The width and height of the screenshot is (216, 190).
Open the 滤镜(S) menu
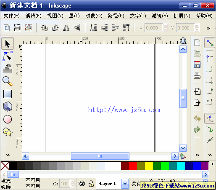[160, 16]
